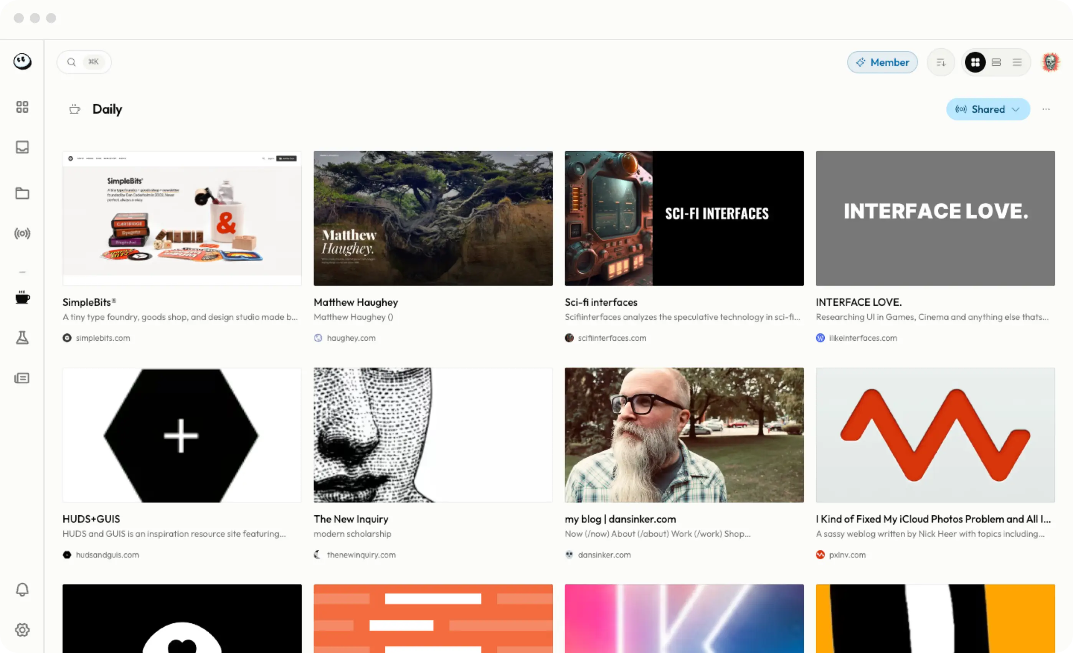
Task: Click the smiley app logo in sidebar
Action: tap(22, 61)
